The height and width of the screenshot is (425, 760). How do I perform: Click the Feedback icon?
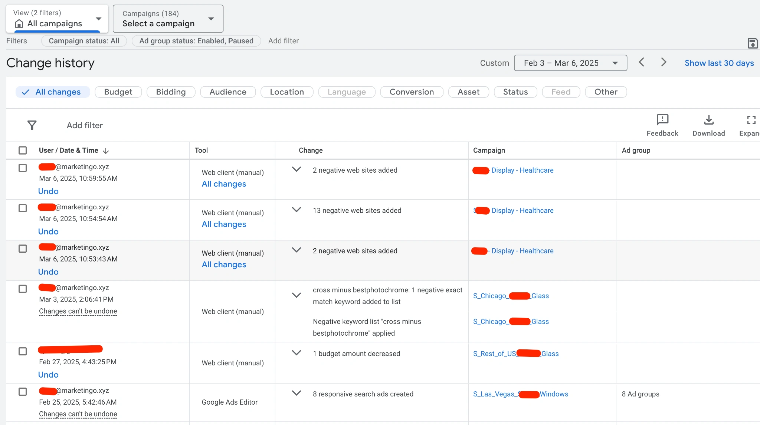point(662,120)
